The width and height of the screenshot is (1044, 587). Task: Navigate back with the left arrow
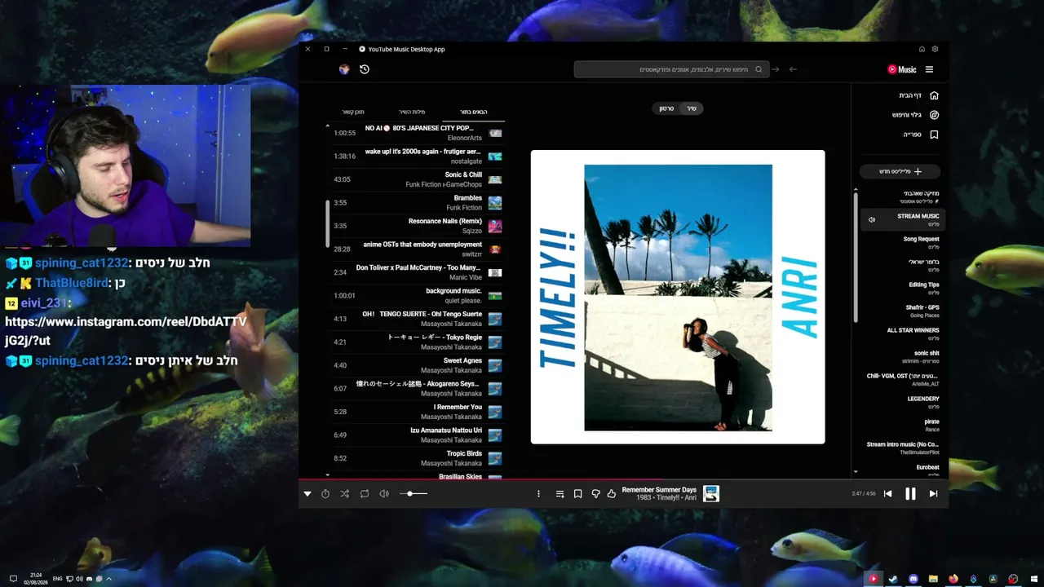point(793,69)
